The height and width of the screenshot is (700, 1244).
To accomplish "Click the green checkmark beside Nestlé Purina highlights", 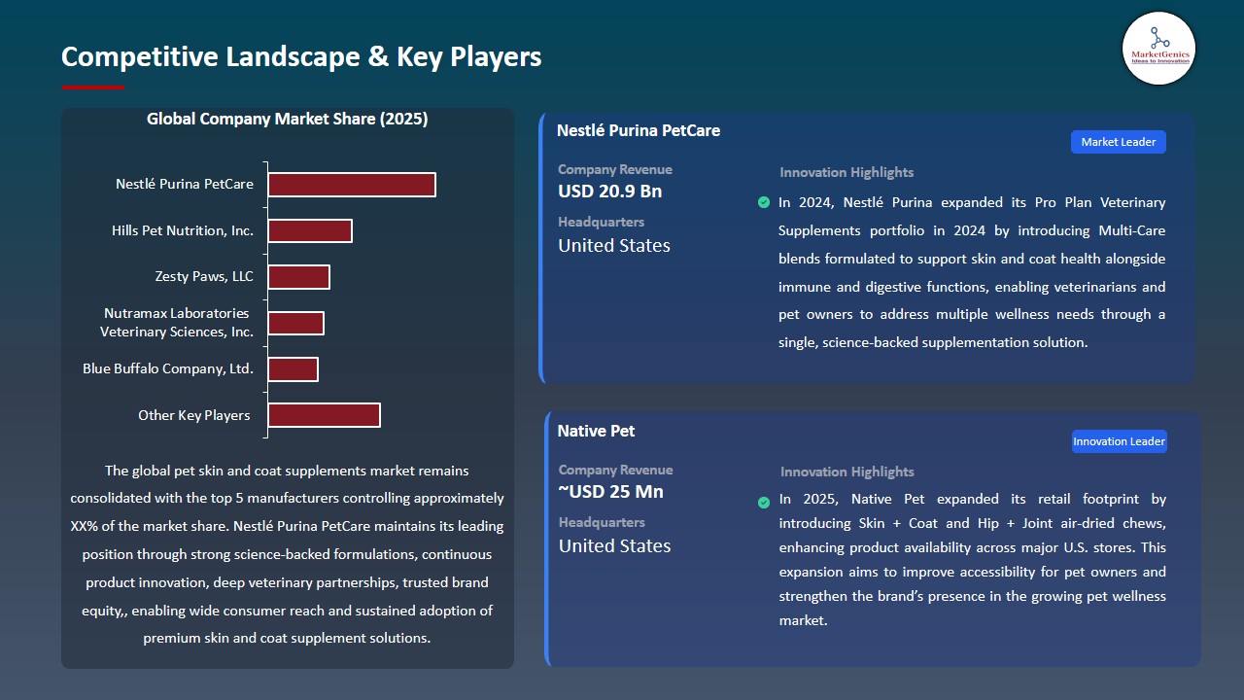I will tap(764, 202).
